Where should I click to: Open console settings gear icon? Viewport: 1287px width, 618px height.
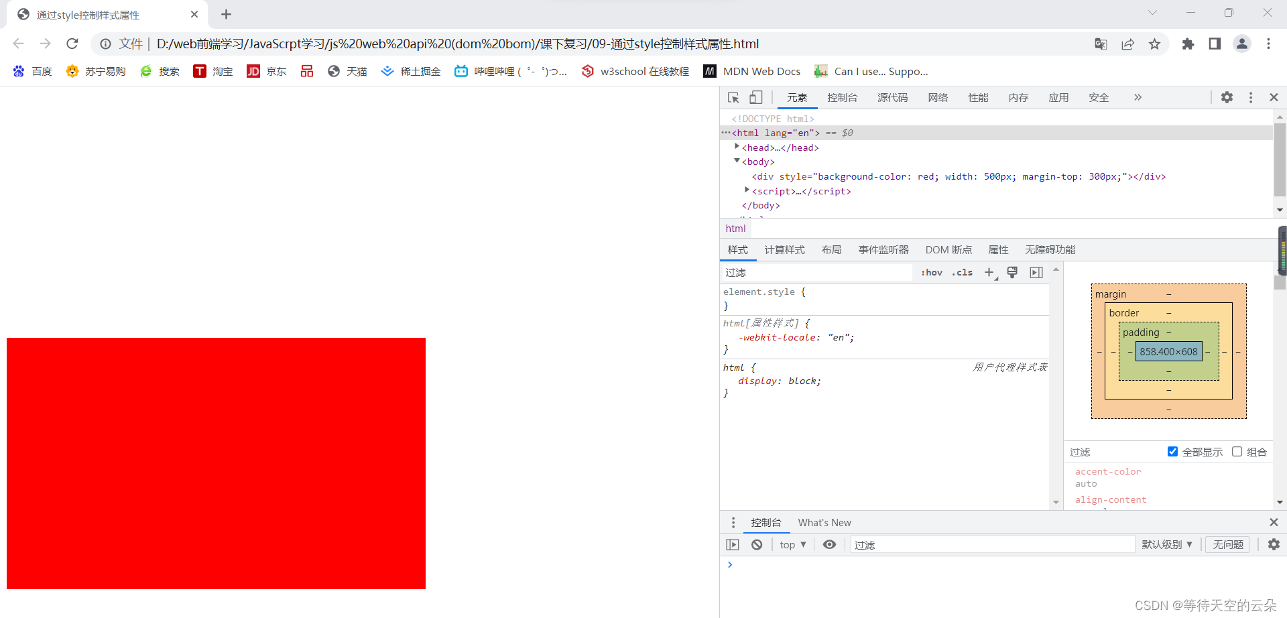coord(1274,545)
